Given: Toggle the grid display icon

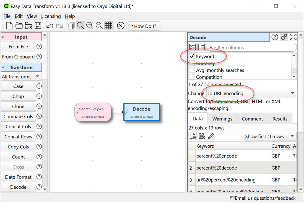Looking at the screenshot, I should pyautogui.click(x=109, y=26).
